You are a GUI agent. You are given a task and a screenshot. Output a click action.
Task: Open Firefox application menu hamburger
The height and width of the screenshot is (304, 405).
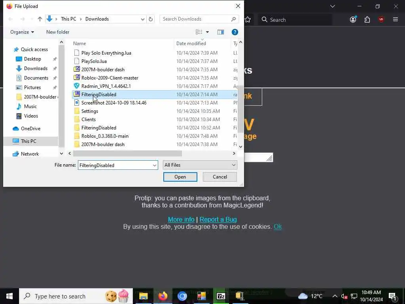click(x=395, y=19)
